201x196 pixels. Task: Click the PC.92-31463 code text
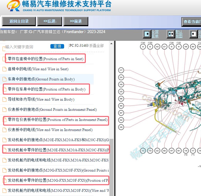coord(79,46)
